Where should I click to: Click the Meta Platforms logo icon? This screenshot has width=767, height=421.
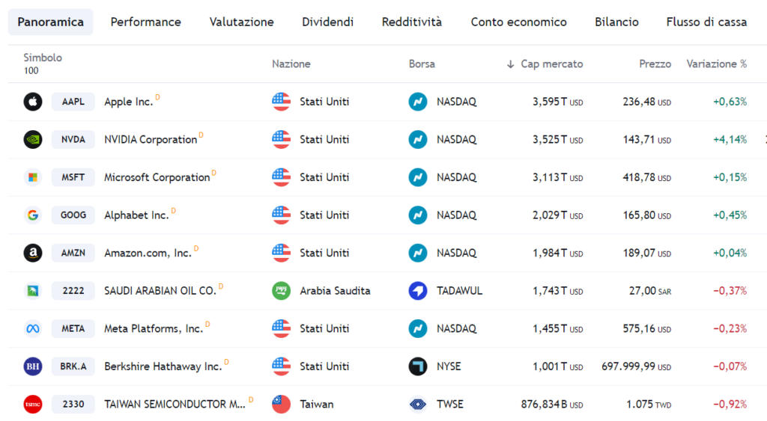click(x=33, y=328)
